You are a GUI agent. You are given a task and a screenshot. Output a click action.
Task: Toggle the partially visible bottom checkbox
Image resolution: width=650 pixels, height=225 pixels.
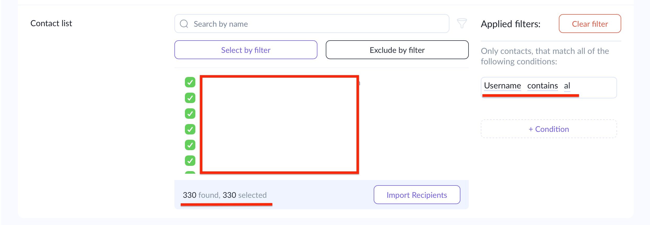point(190,172)
